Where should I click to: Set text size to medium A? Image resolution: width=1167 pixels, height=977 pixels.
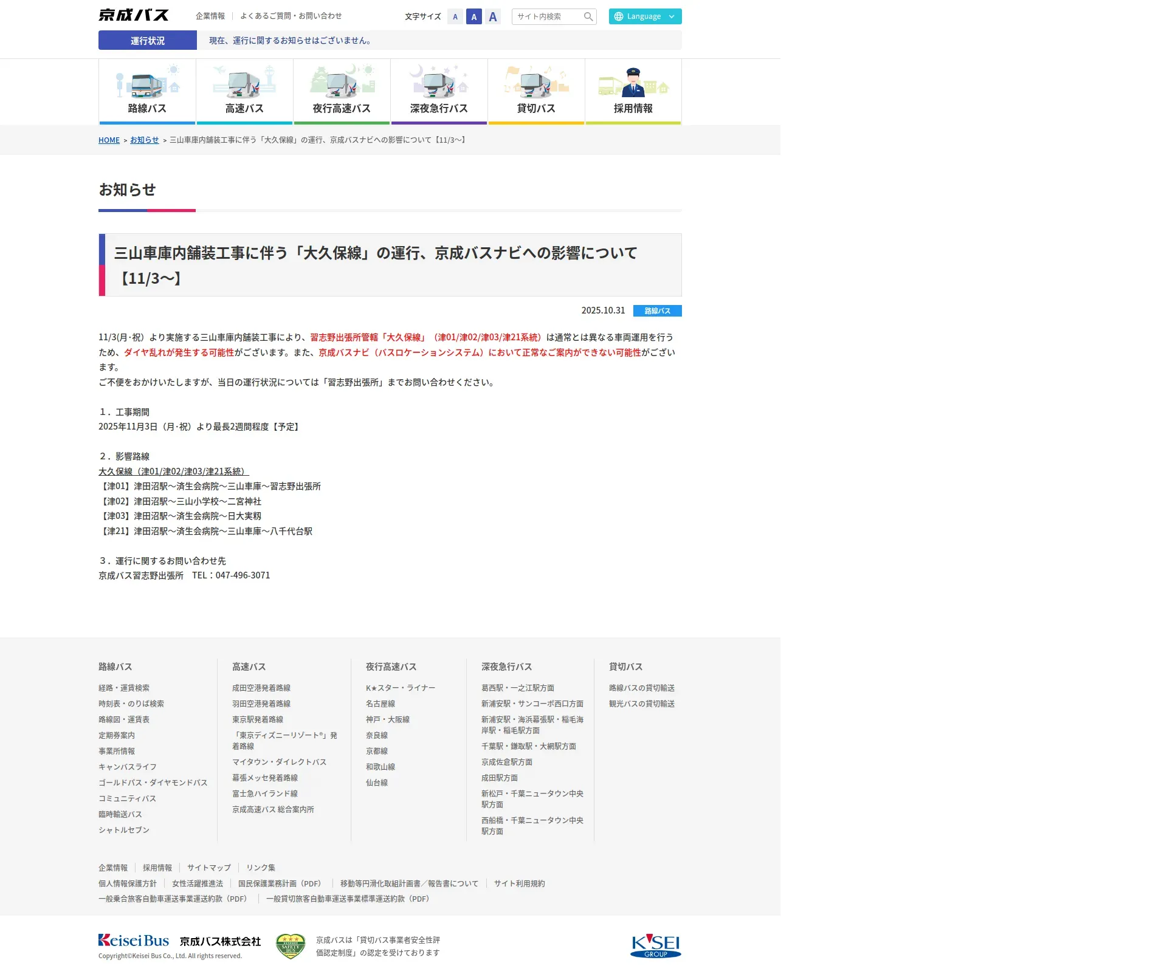tap(474, 17)
